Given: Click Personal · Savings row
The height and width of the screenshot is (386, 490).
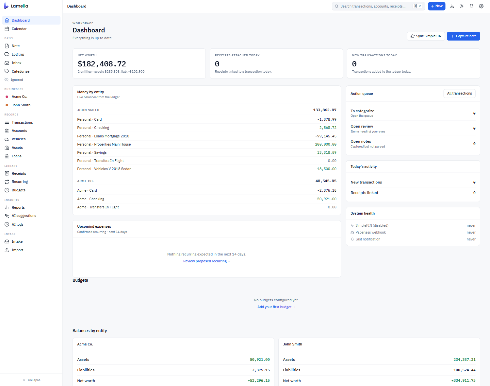Looking at the screenshot, I should [207, 152].
